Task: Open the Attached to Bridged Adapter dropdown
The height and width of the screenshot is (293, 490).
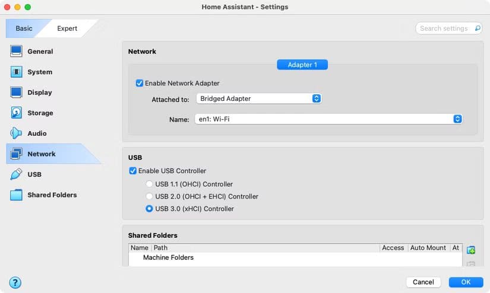Action: (x=258, y=98)
